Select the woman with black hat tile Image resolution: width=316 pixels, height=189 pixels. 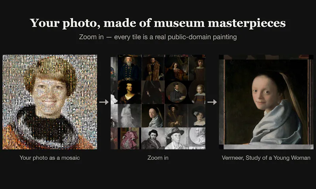click(197, 116)
